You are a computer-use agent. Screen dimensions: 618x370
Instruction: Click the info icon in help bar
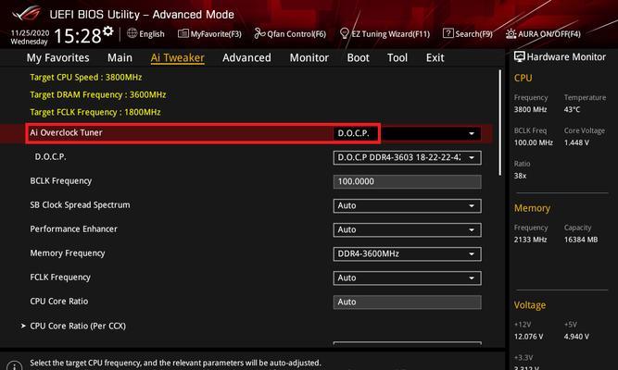[15, 366]
